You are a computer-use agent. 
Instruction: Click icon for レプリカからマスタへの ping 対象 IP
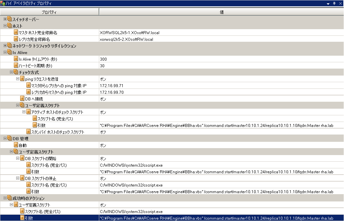coord(28,92)
